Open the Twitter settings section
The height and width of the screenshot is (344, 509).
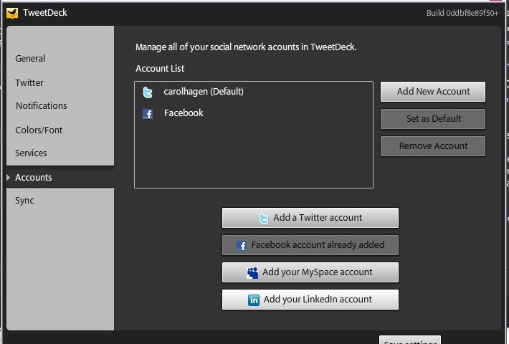coord(29,82)
